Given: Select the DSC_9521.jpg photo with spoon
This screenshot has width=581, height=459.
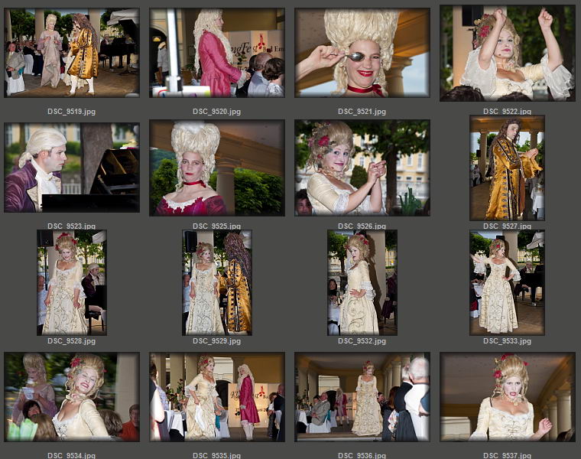Looking at the screenshot, I should 362,53.
